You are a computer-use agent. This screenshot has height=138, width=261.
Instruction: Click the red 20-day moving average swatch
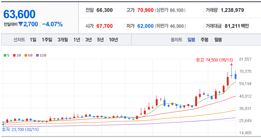pyautogui.click(x=14, y=55)
